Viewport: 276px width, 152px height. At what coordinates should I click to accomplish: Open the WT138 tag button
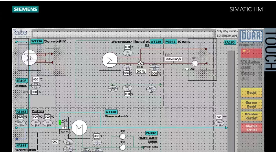click(x=37, y=41)
